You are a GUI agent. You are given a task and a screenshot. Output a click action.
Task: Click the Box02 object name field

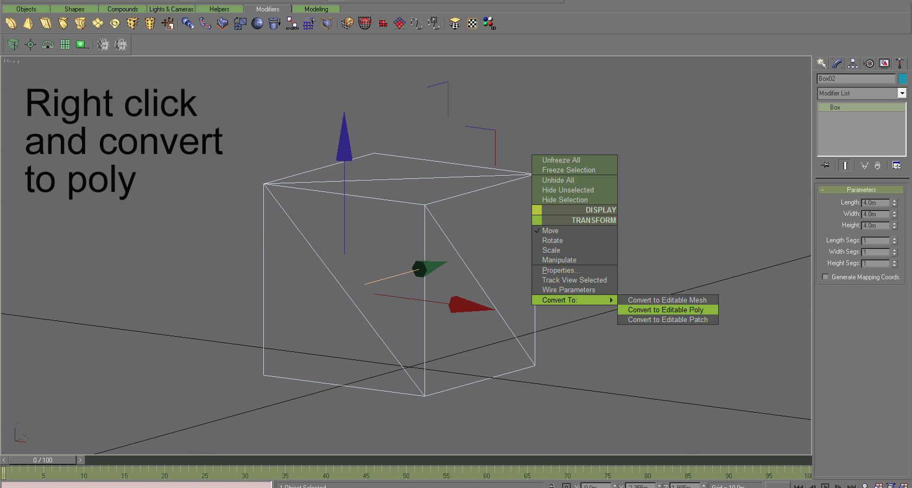[x=856, y=79]
